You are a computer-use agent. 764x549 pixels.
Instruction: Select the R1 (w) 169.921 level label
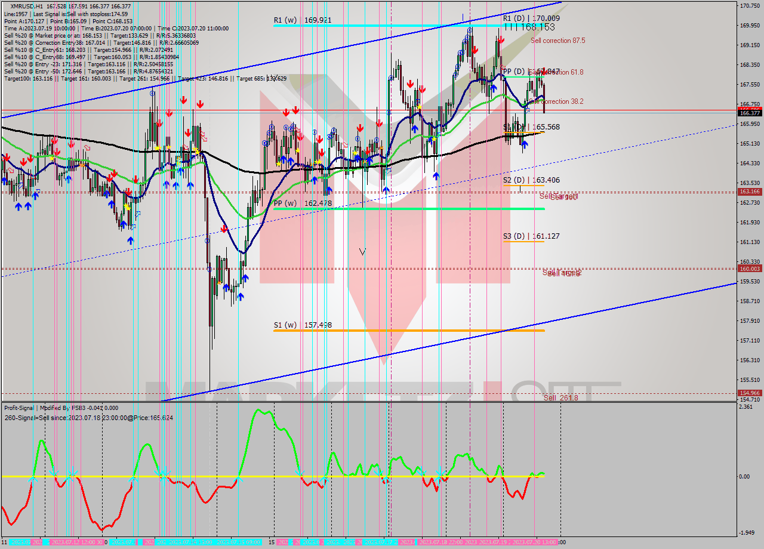pyautogui.click(x=302, y=20)
